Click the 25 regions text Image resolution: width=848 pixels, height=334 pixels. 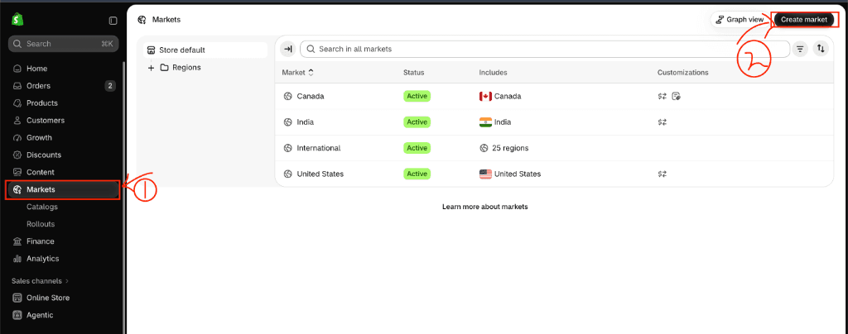510,148
